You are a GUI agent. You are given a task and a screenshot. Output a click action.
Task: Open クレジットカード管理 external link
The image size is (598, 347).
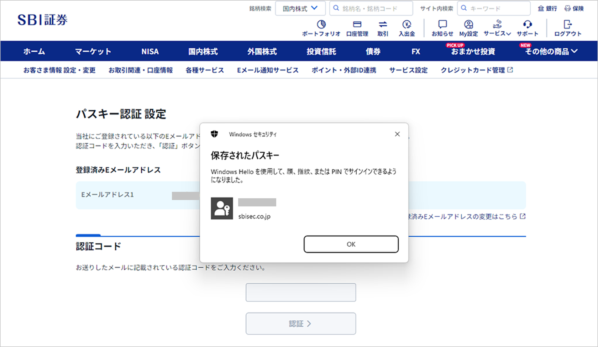click(476, 70)
